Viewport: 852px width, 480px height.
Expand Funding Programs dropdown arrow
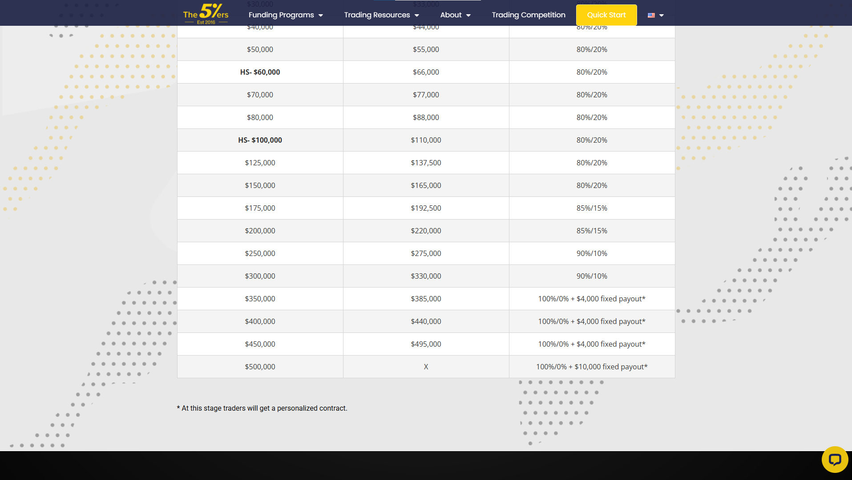pos(321,16)
